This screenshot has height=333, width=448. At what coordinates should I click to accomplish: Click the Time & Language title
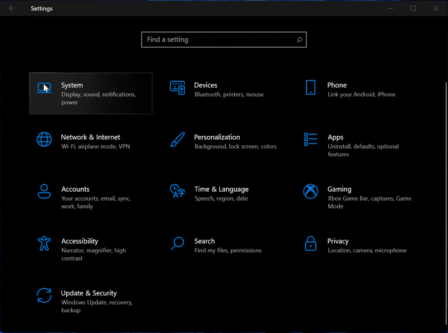221,189
